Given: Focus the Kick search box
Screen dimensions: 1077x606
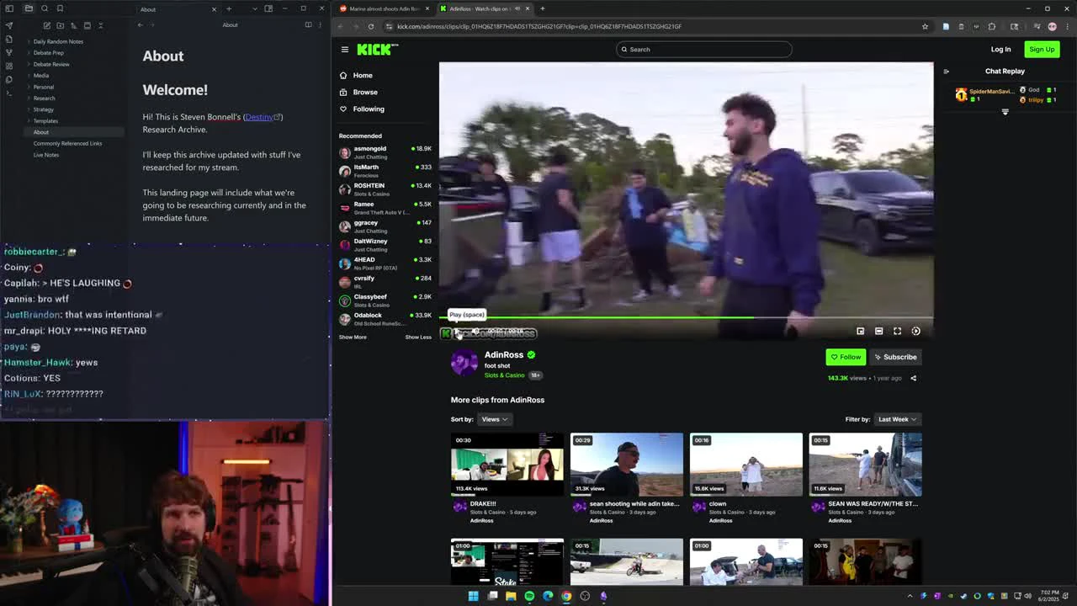Looking at the screenshot, I should 703,49.
